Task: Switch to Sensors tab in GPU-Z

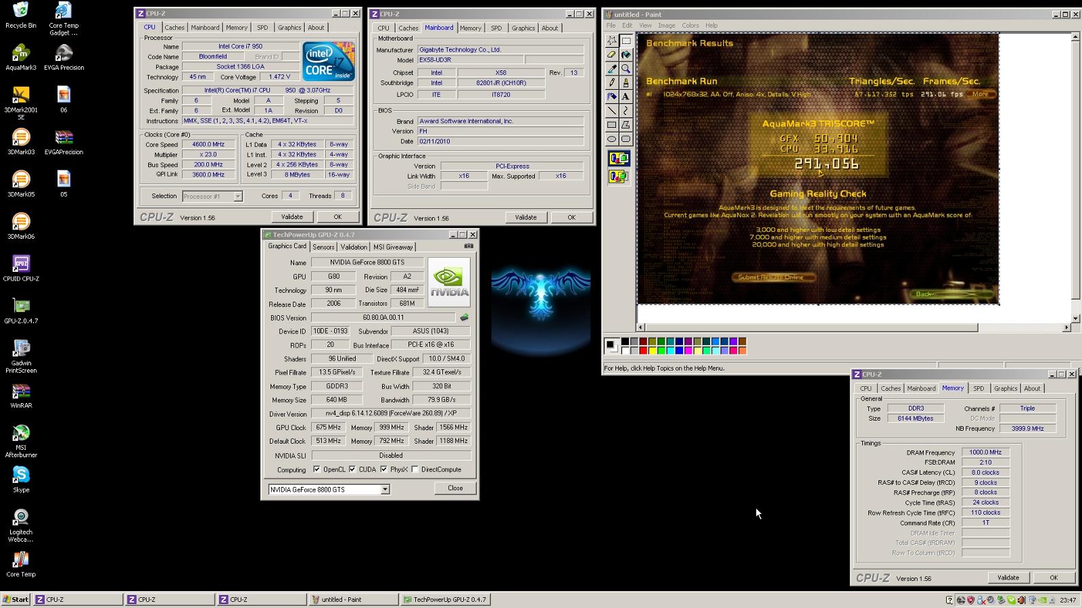Action: [323, 247]
